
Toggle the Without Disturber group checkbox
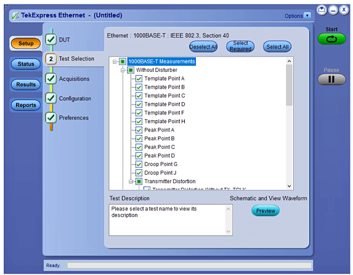tap(131, 70)
